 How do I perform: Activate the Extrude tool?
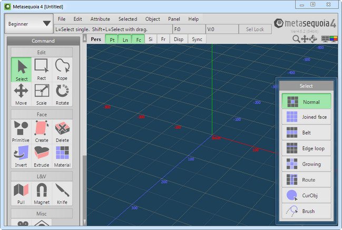(x=42, y=156)
